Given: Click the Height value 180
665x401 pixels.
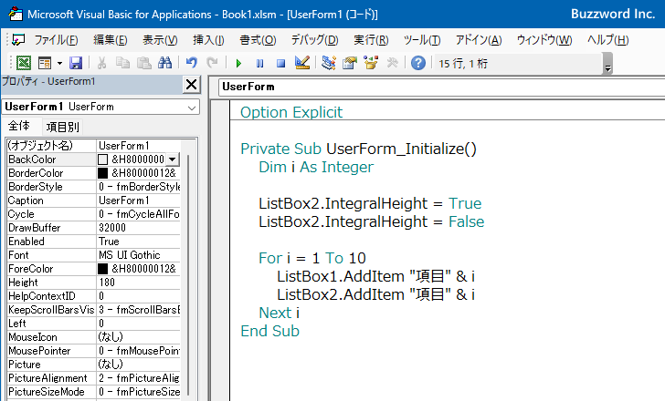Looking at the screenshot, I should click(x=138, y=283).
